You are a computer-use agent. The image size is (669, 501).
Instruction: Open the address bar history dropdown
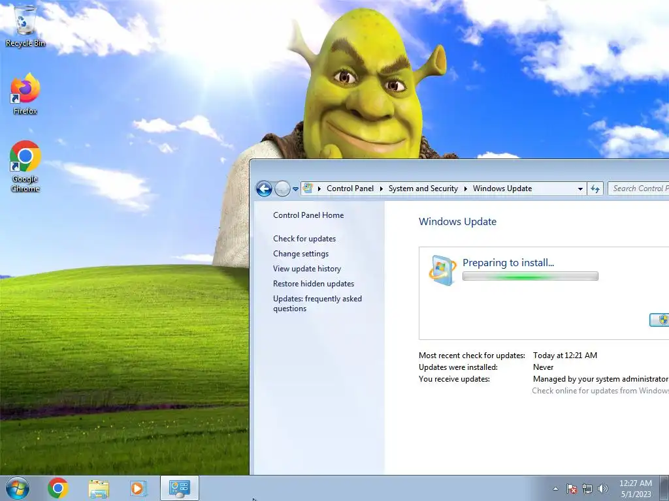pyautogui.click(x=580, y=189)
